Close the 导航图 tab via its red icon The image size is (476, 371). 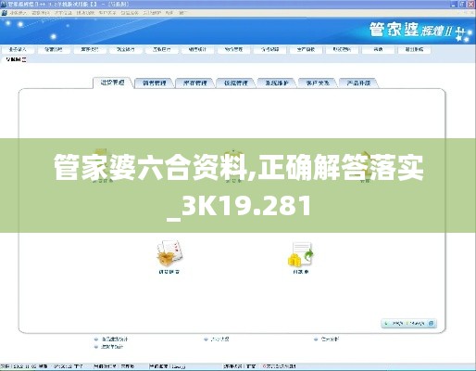point(24,59)
